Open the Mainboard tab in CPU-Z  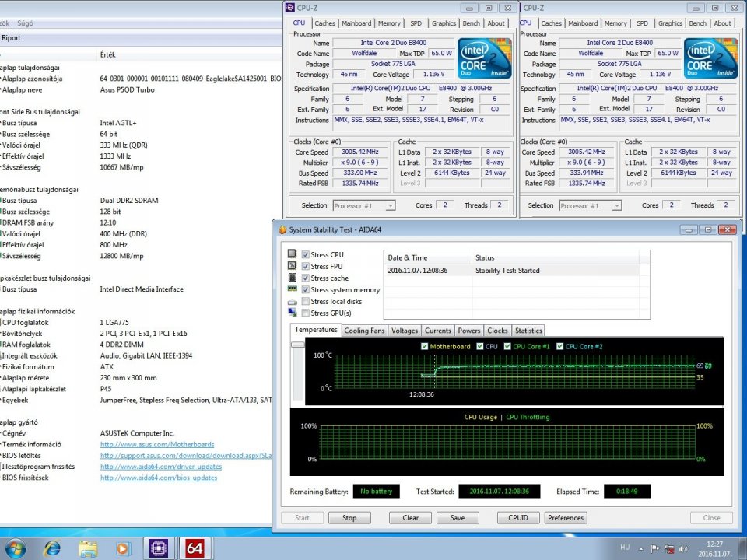[356, 23]
